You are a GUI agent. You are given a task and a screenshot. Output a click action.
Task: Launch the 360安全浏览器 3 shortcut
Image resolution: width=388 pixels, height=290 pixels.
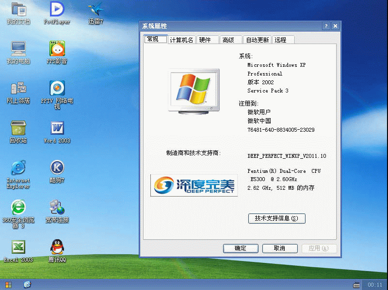(18, 214)
